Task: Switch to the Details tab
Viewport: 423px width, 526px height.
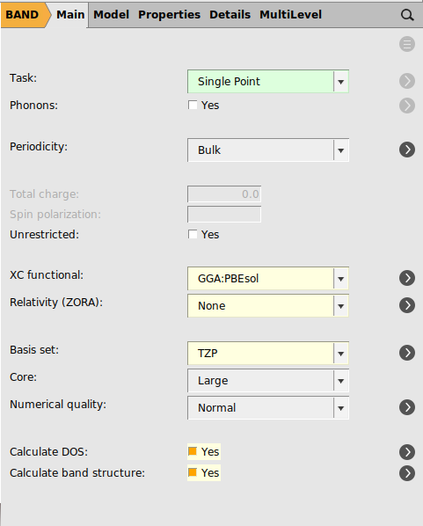Action: 230,15
